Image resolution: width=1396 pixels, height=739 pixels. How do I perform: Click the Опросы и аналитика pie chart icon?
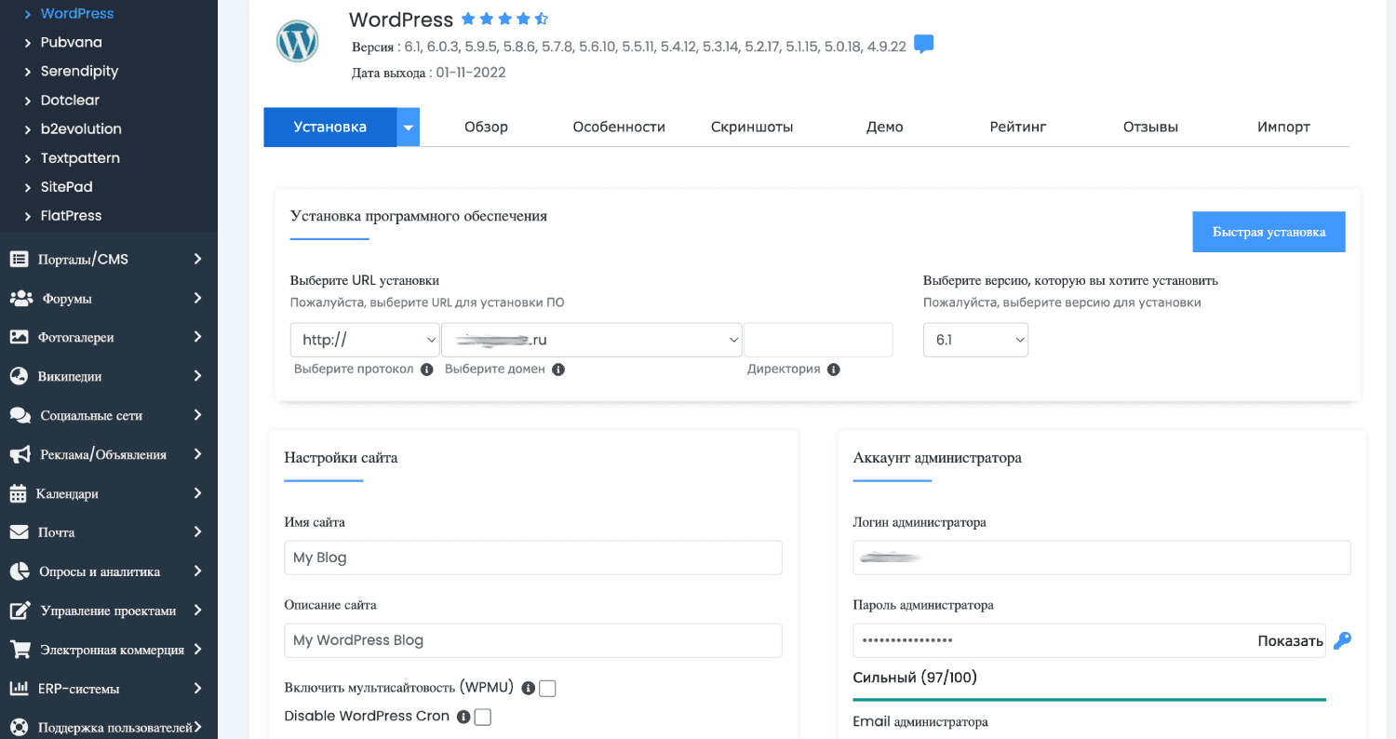(19, 571)
